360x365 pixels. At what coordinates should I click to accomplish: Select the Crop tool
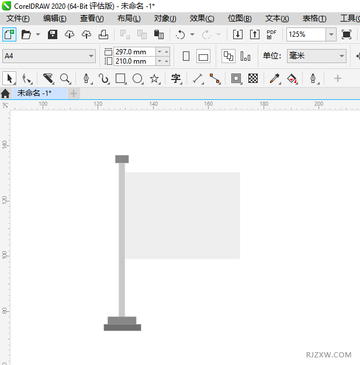(x=49, y=78)
